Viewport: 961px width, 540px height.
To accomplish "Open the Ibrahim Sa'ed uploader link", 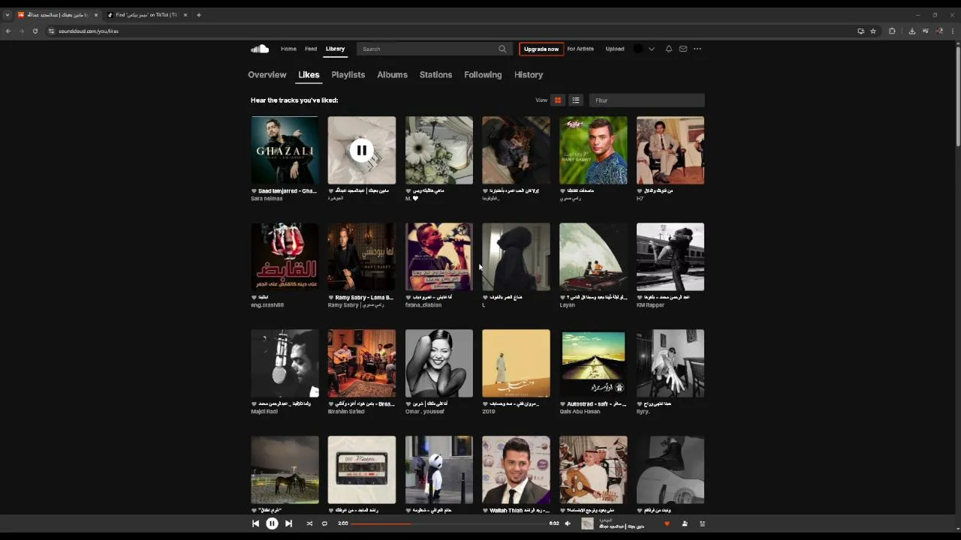I will [345, 412].
